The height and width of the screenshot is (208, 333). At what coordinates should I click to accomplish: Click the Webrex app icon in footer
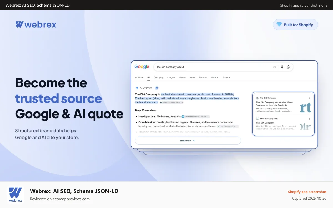pos(16,195)
